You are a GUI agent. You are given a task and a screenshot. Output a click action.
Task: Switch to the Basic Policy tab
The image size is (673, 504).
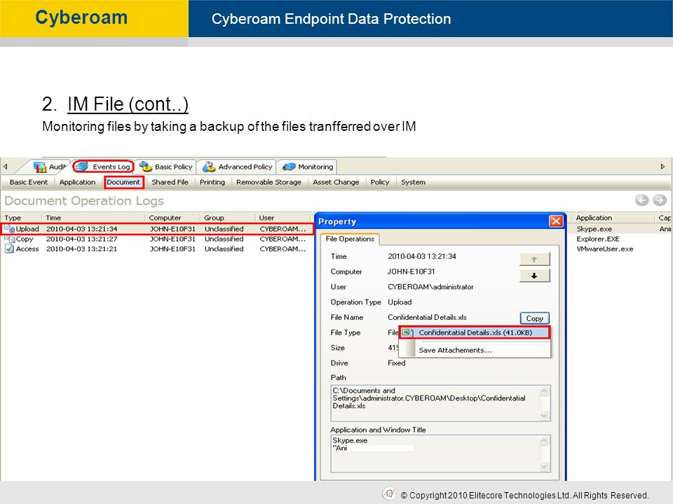click(165, 167)
